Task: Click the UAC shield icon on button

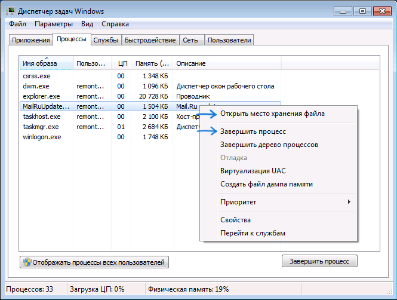Action: click(27, 262)
